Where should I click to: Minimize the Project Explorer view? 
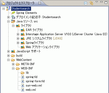(101, 2)
